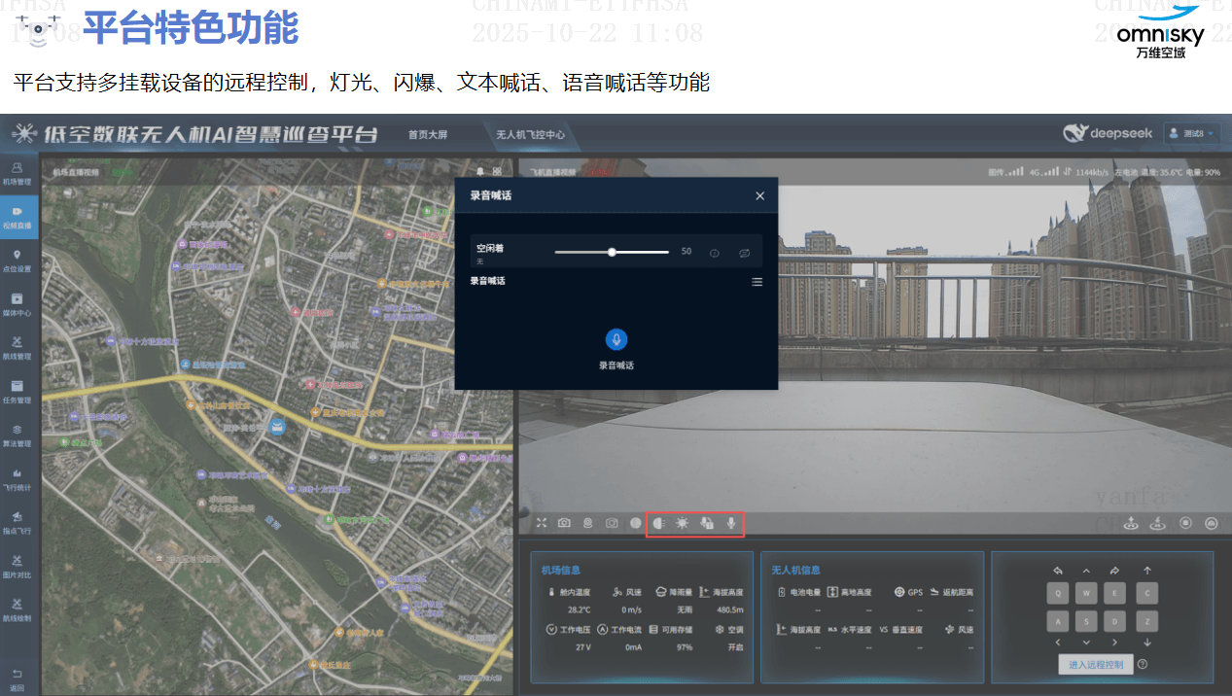The height and width of the screenshot is (696, 1232).
Task: Open the 测试8 user dropdown
Action: coord(1191,133)
